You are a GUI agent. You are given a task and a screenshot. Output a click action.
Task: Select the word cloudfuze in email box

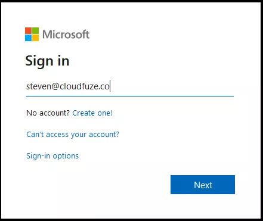coord(80,86)
